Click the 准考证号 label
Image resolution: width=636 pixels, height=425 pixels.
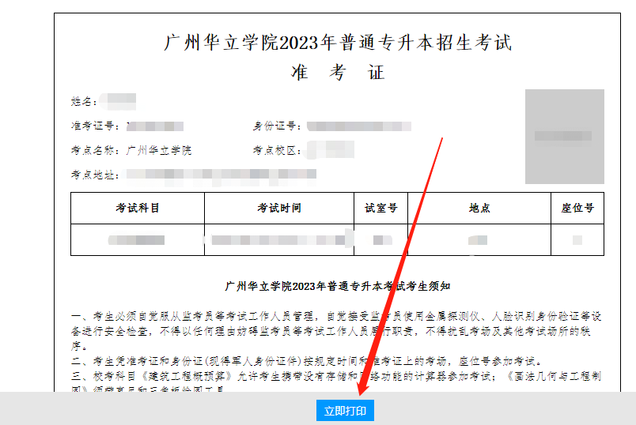coord(95,126)
